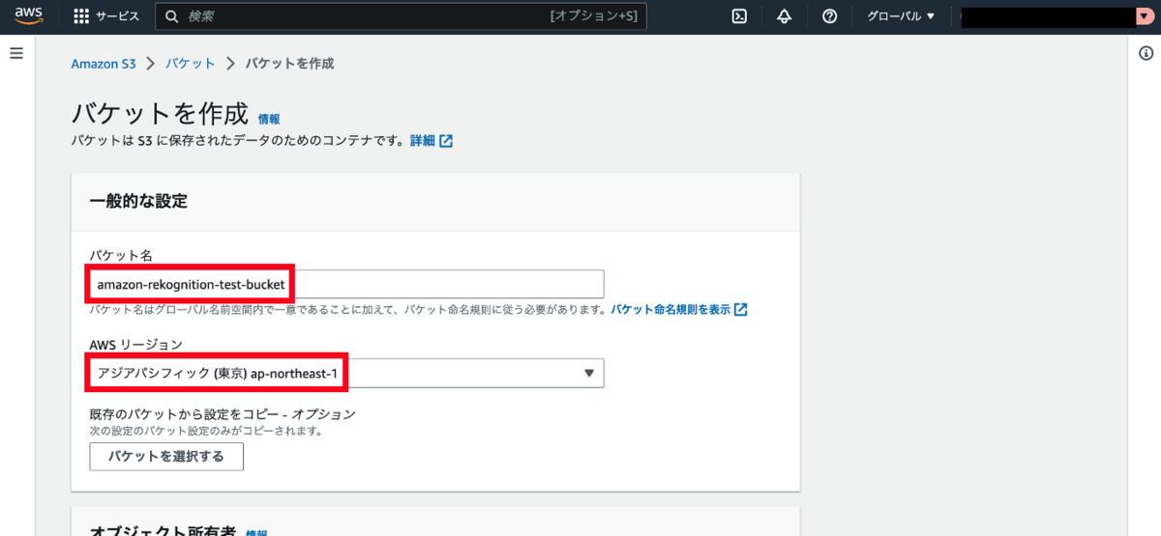Click the external-link icon next to 詳細
Image resolution: width=1161 pixels, height=536 pixels.
tap(446, 141)
